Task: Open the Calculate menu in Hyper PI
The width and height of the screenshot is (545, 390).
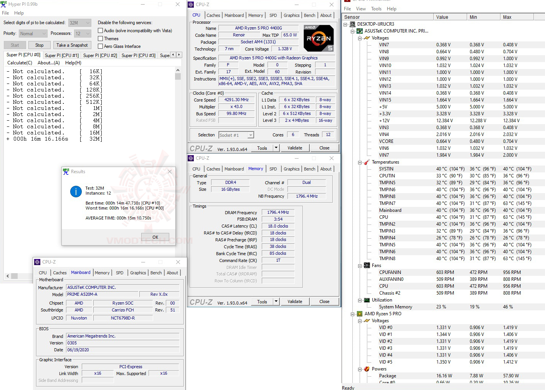Action: pos(19,62)
